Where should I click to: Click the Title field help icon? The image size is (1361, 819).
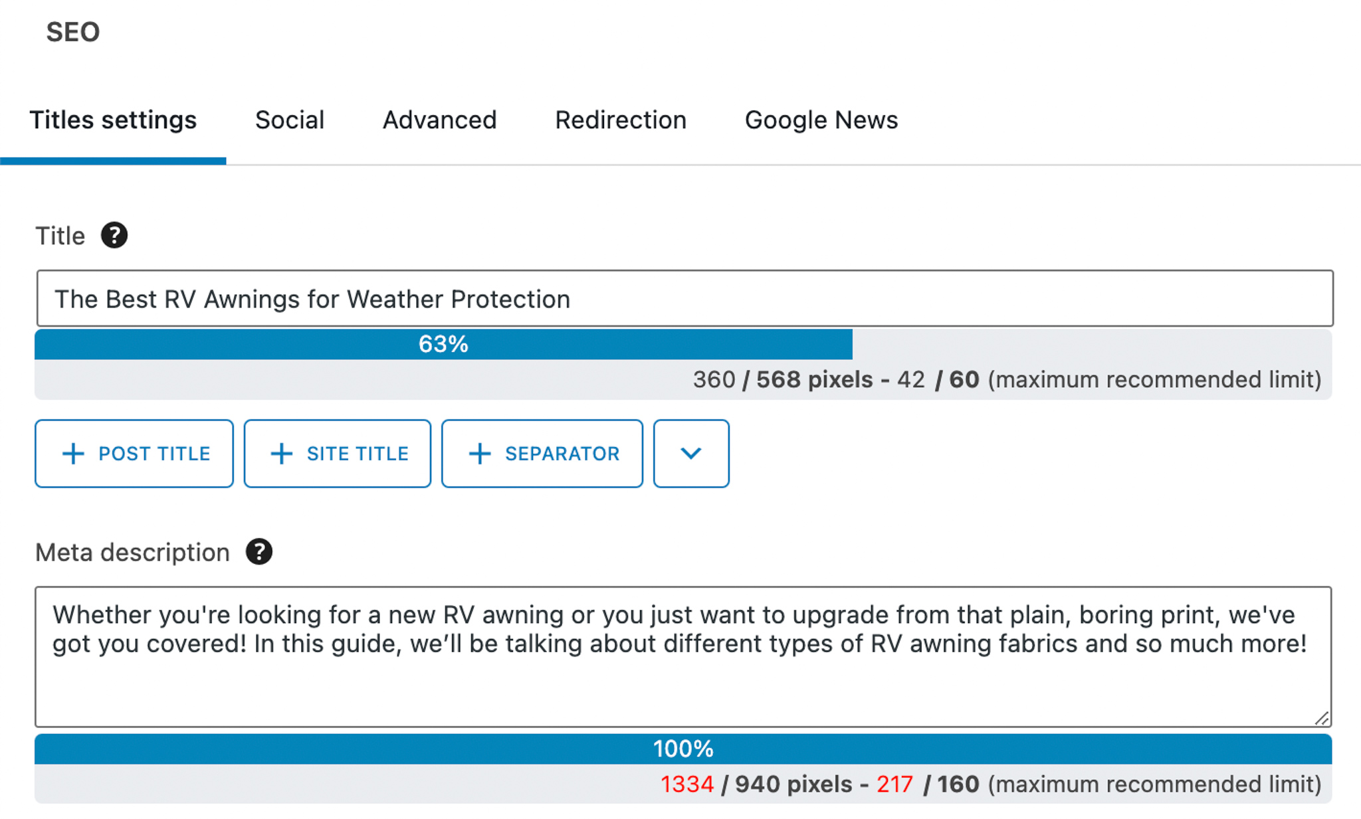coord(117,235)
